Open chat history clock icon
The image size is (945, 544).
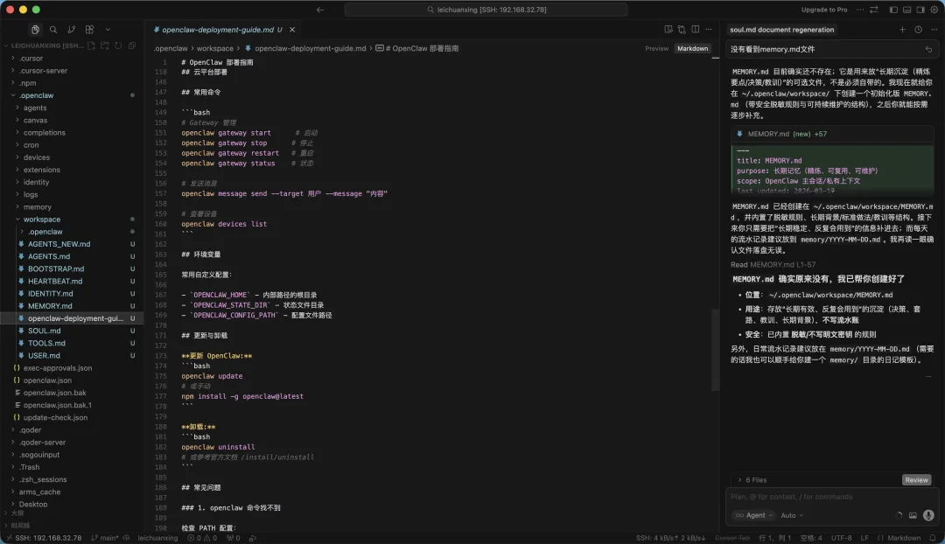[x=918, y=30]
